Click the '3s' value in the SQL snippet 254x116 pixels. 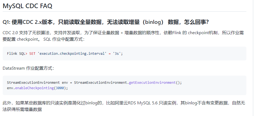(117, 54)
